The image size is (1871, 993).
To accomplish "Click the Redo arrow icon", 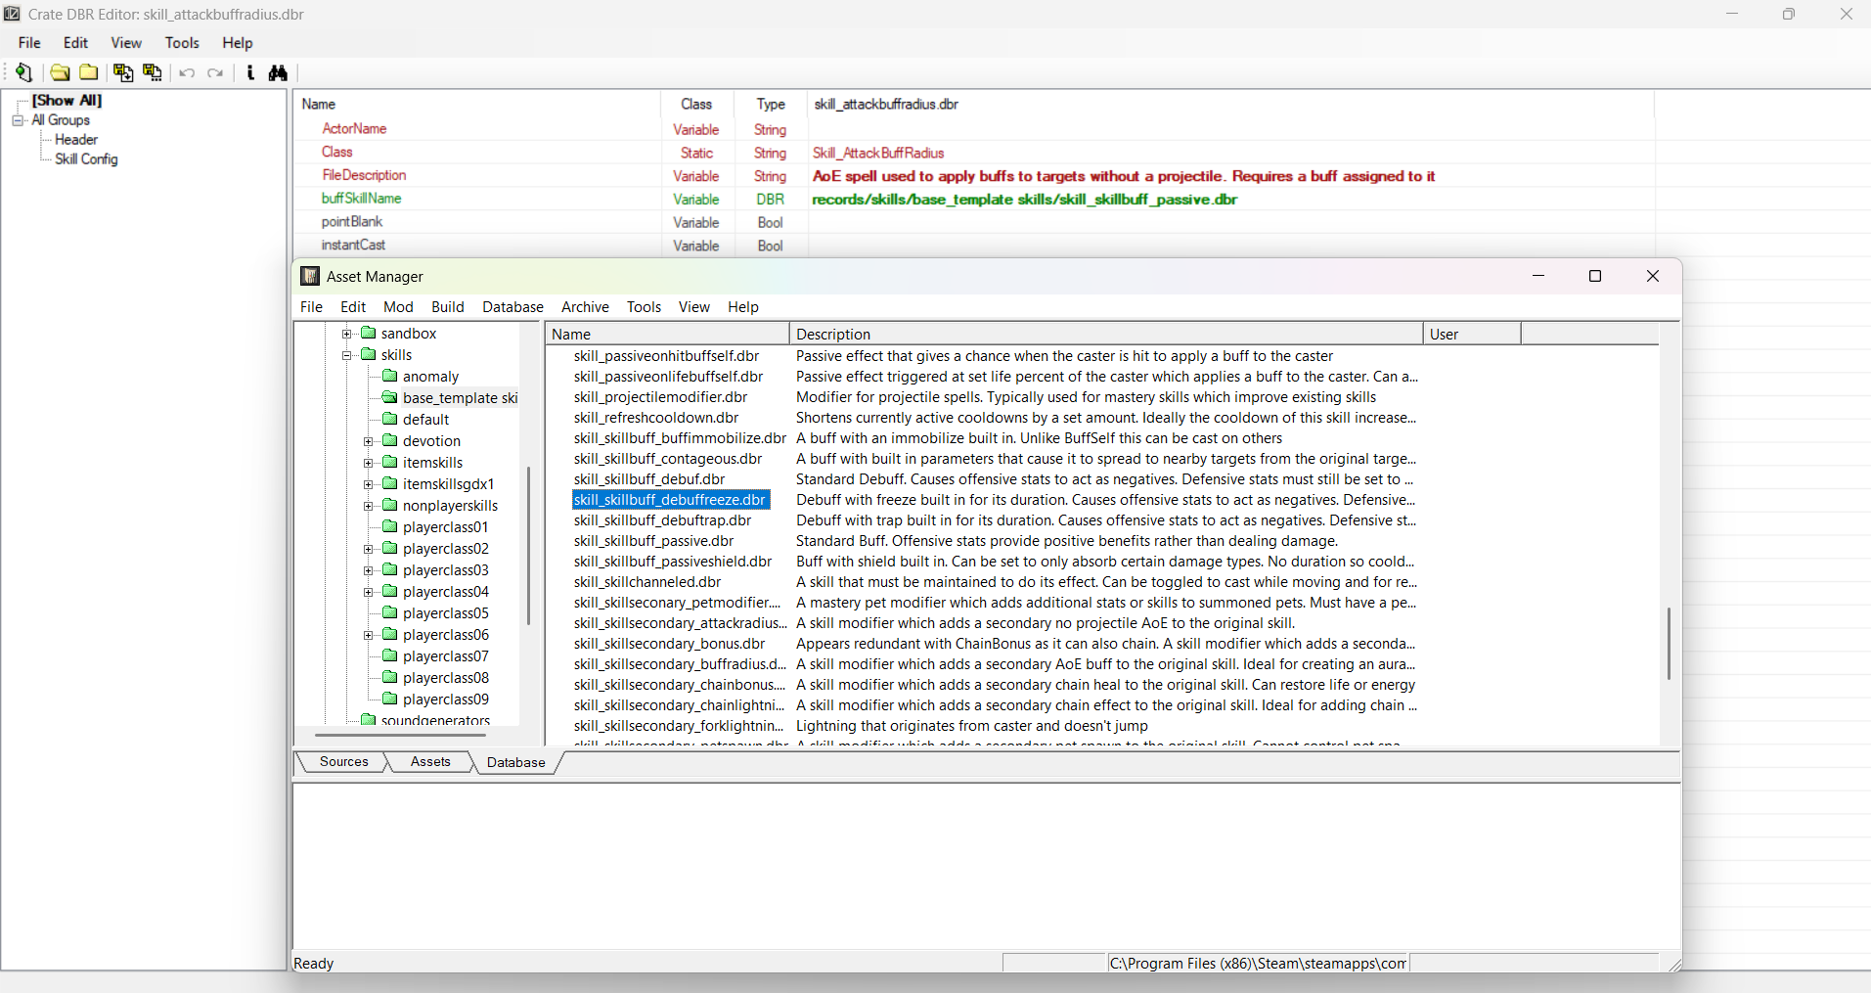I will (216, 72).
